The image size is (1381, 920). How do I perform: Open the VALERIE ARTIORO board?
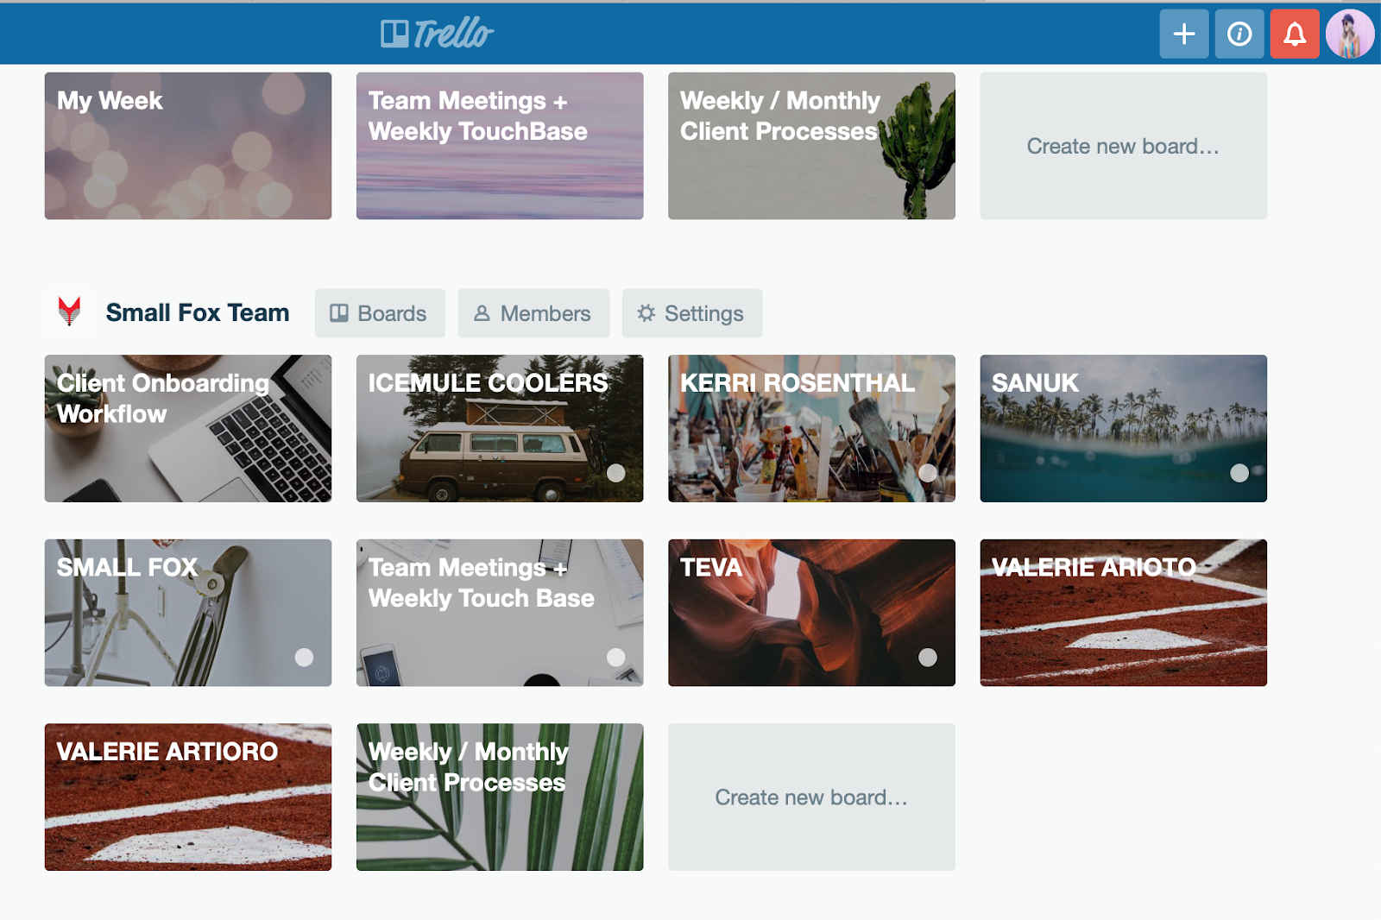188,797
